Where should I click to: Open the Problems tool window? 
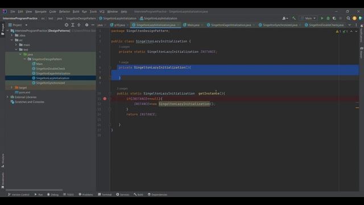tap(86, 195)
